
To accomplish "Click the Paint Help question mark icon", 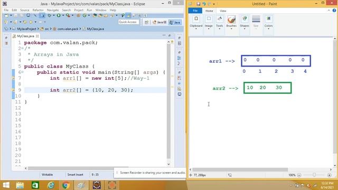I will pos(334,11).
